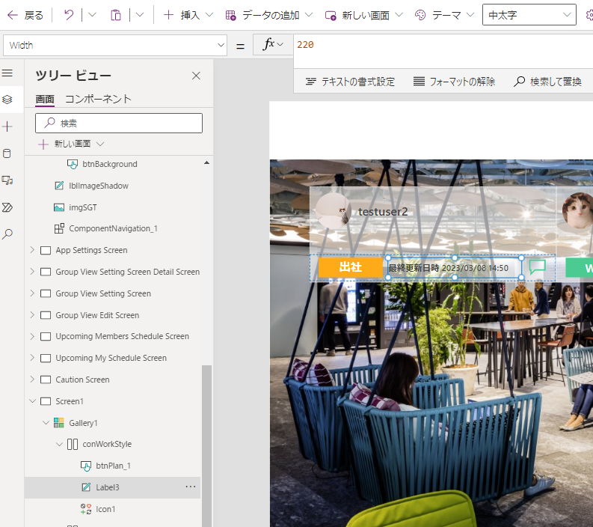Open the data cylinder icon in left rail
This screenshot has height=527, width=593.
coord(7,153)
